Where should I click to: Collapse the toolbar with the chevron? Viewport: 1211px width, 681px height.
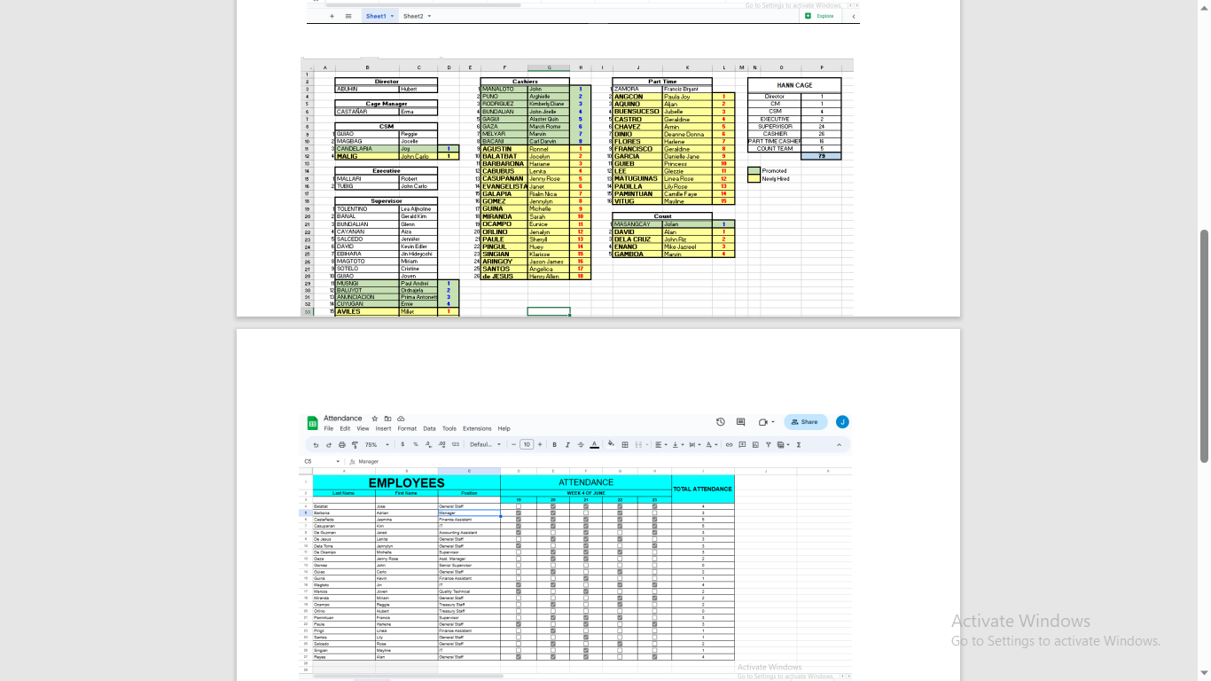tap(839, 445)
